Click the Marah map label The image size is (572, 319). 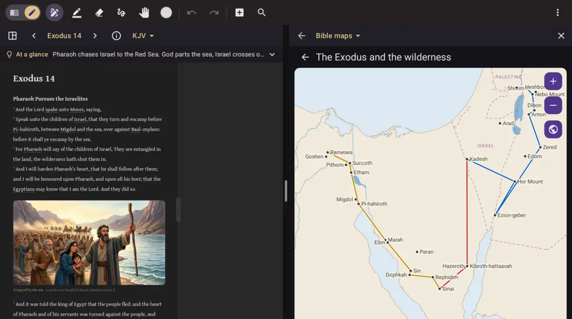[395, 240]
